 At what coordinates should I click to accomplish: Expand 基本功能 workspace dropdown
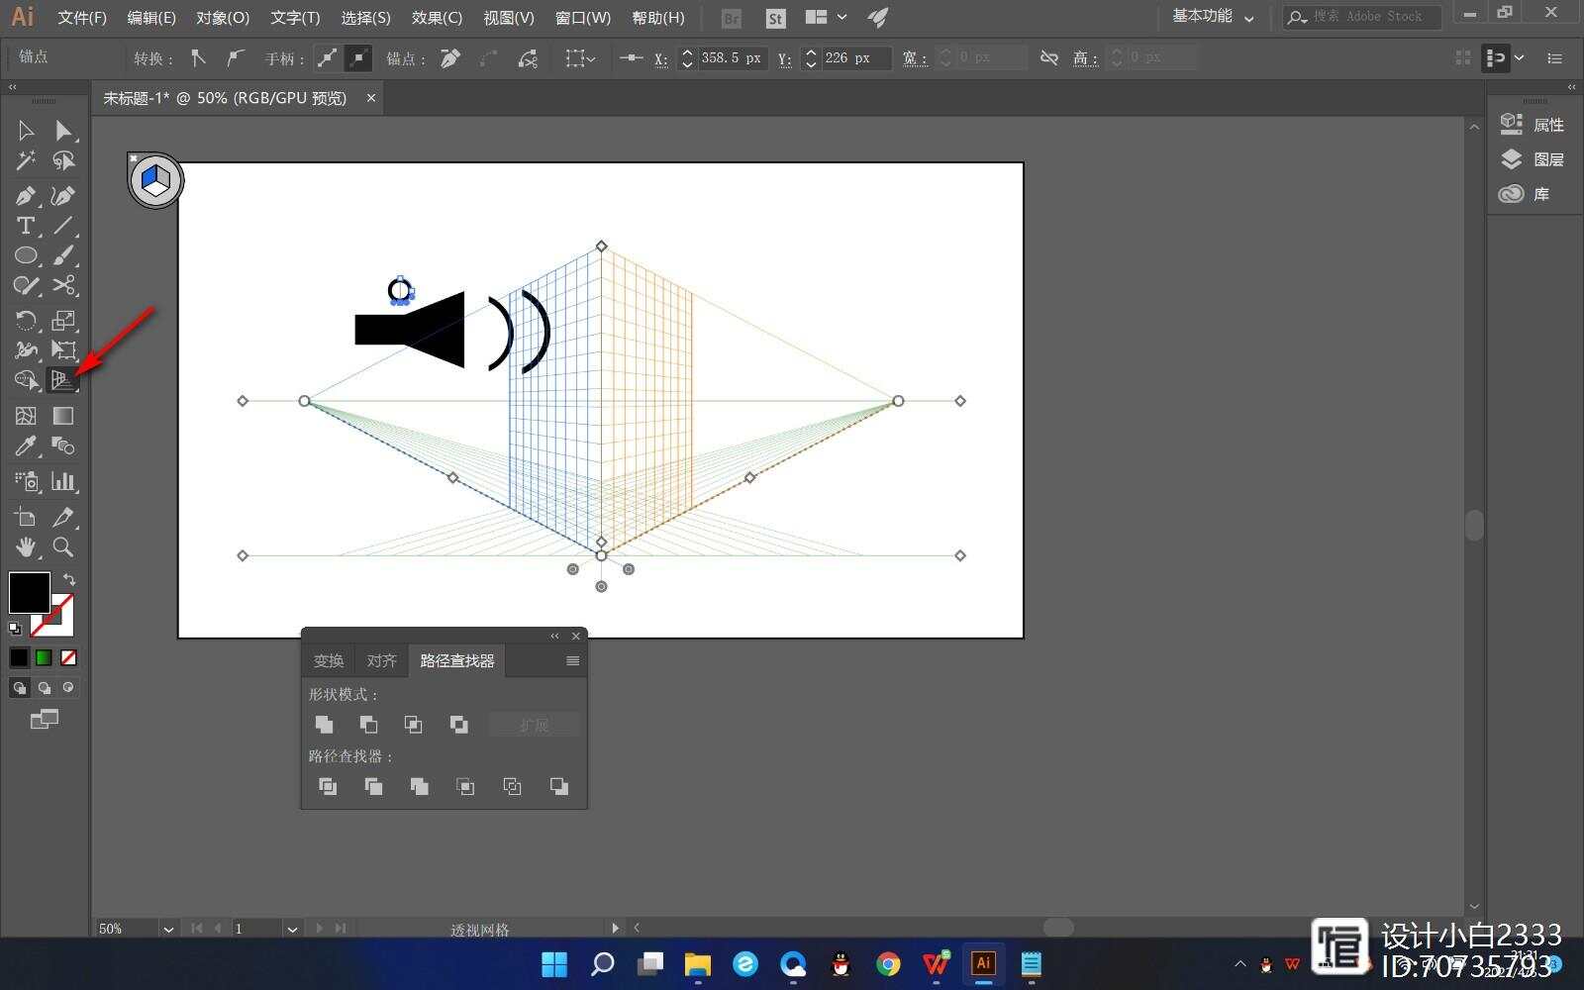click(1249, 18)
